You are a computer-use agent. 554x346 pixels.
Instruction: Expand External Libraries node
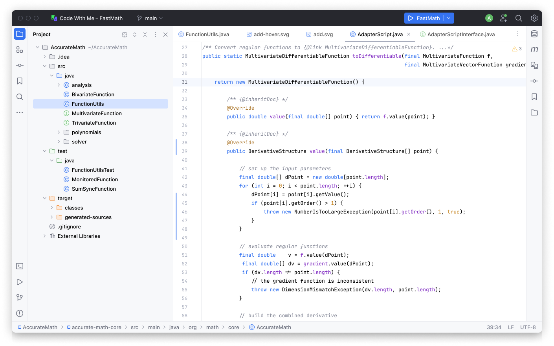45,236
